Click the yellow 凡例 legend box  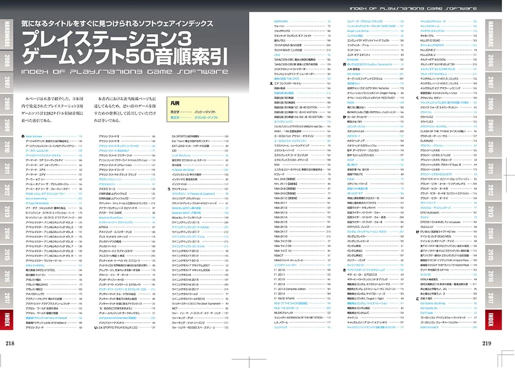click(x=198, y=109)
